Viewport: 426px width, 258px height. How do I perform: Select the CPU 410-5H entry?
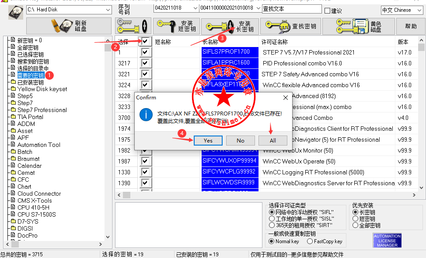click(33, 207)
